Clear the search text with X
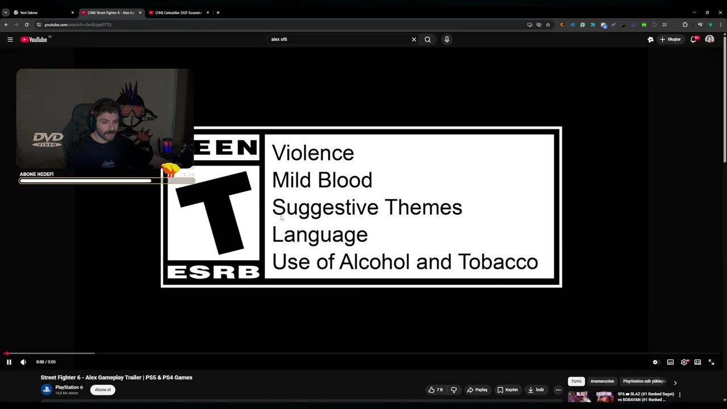 tap(414, 39)
